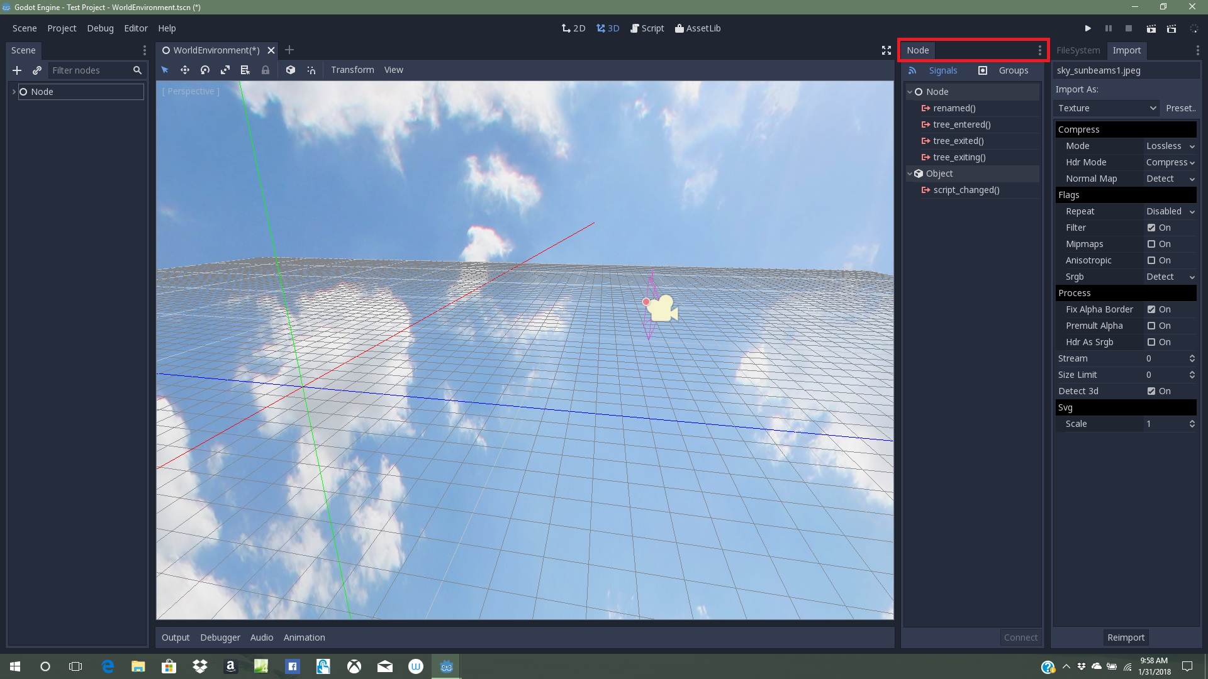Image resolution: width=1208 pixels, height=679 pixels.
Task: Open the Project menu
Action: point(62,28)
